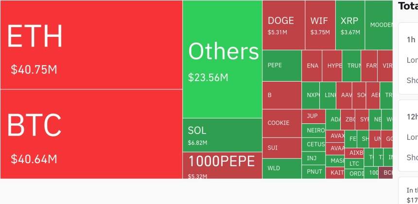
Task: Click the ETH liquidation tile
Action: 91,45
